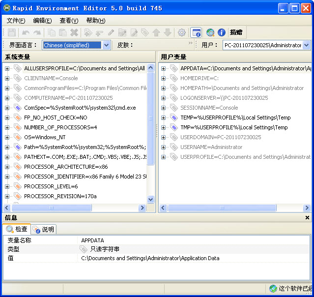Click the Edit pencil toolbar icon
The width and height of the screenshot is (314, 297).
[111, 32]
